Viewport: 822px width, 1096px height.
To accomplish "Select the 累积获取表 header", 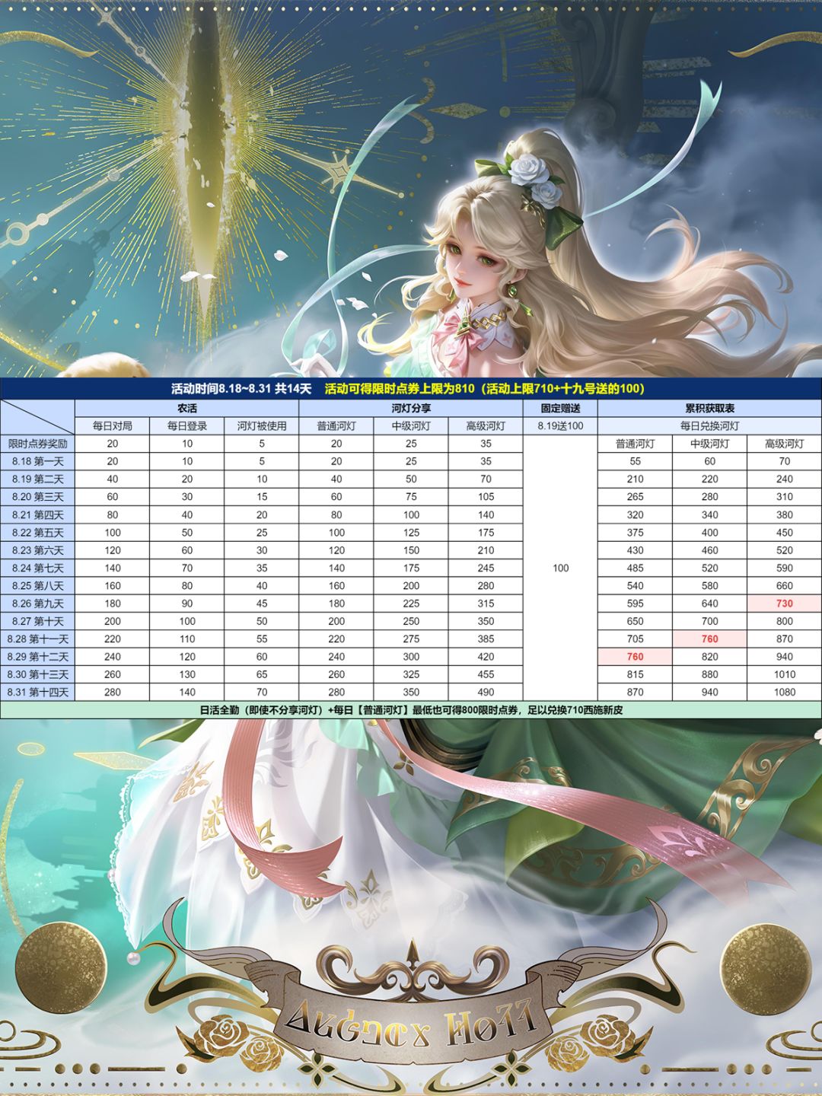I will coord(709,409).
